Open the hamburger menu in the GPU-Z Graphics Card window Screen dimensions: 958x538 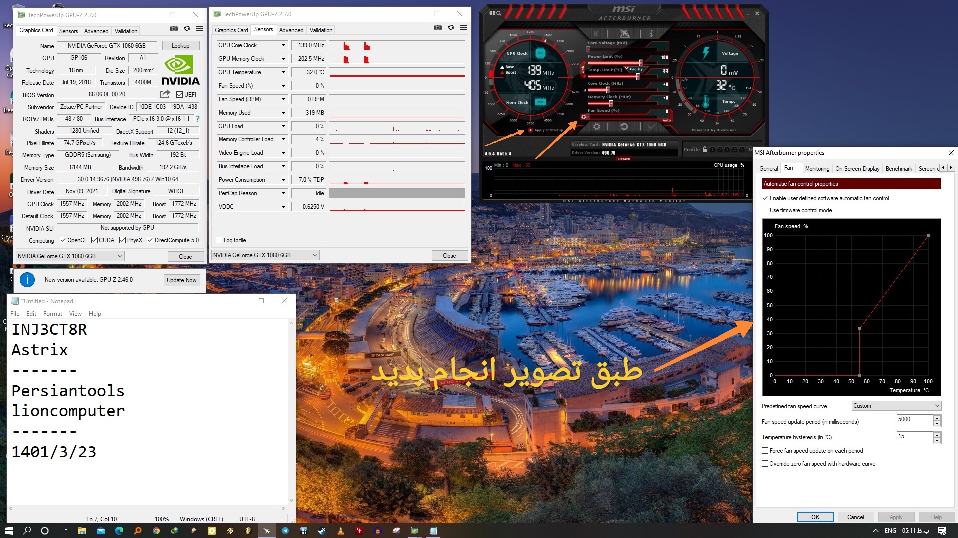coord(199,29)
